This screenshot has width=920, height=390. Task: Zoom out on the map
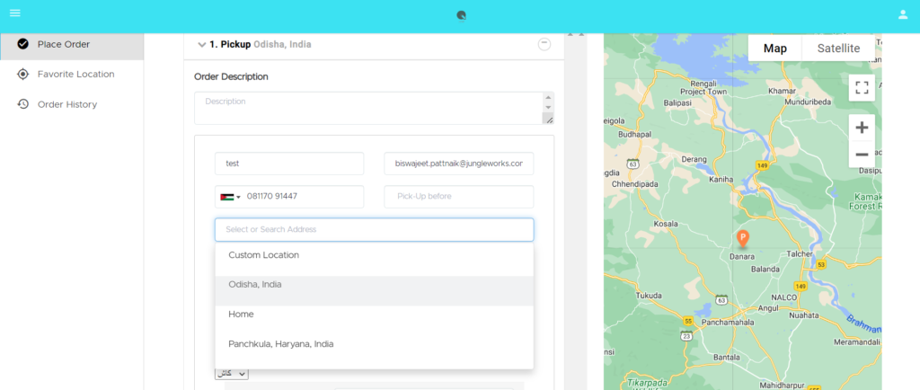click(x=862, y=155)
